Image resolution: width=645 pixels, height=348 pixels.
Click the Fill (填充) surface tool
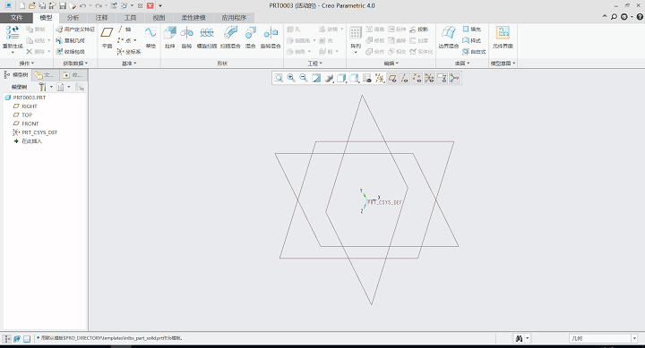coord(471,30)
